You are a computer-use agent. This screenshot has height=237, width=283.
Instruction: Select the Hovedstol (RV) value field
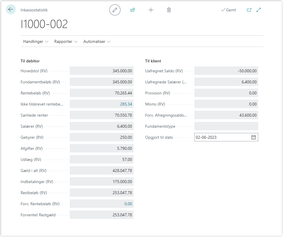(102, 71)
